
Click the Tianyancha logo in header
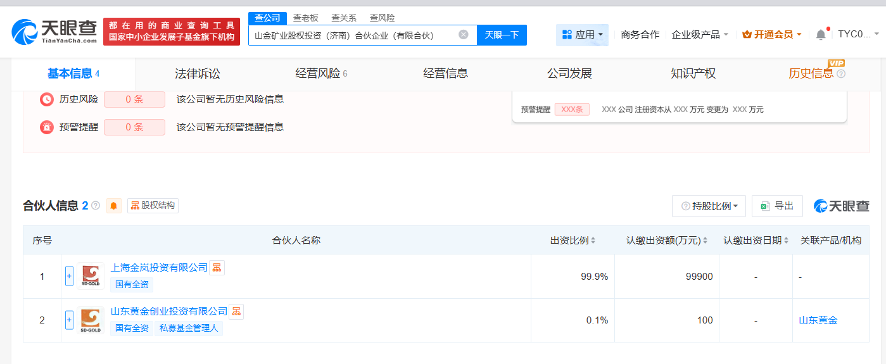coord(54,30)
